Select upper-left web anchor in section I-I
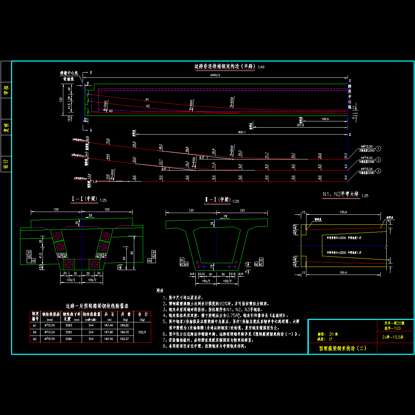 point(57,236)
